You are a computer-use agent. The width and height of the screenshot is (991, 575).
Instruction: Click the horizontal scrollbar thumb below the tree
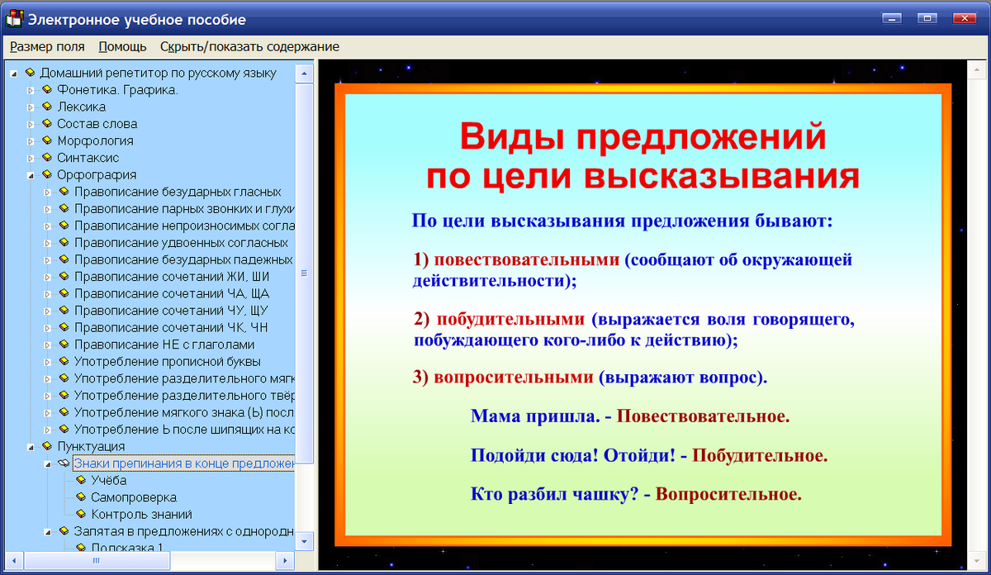pos(97,560)
